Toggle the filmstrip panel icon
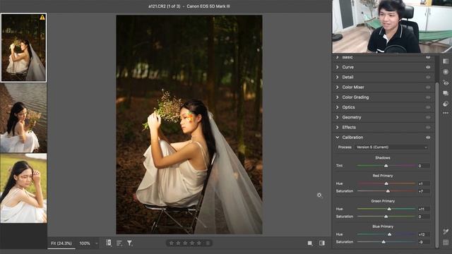 [x=108, y=243]
